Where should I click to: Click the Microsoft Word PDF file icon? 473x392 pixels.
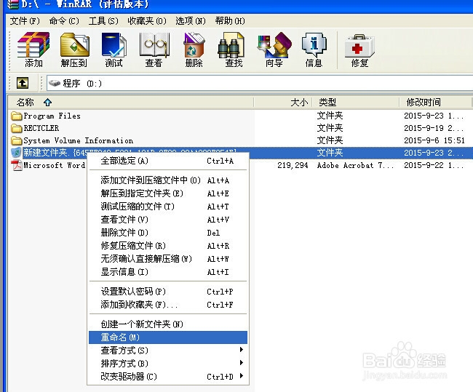tap(17, 165)
